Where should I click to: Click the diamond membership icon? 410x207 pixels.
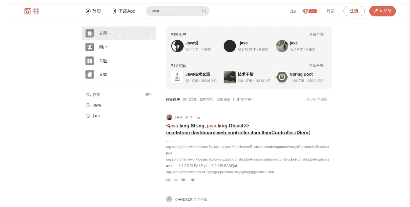coord(309,11)
